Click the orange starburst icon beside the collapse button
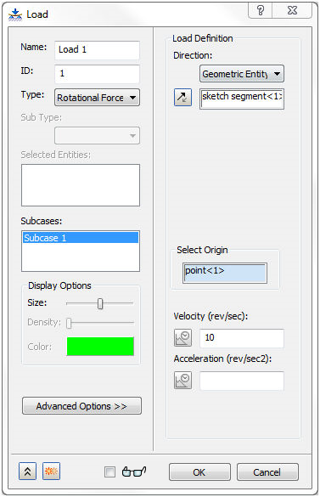The image size is (320, 497). (51, 472)
